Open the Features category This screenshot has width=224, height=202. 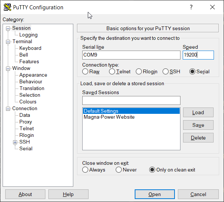[29, 62]
